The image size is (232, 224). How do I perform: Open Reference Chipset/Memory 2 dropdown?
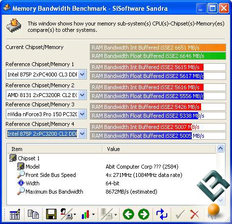82,95
